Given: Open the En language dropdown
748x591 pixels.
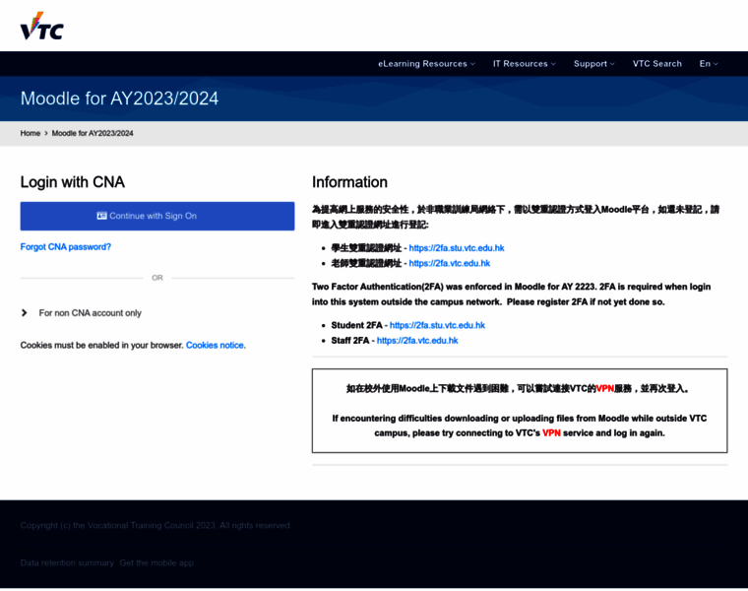Looking at the screenshot, I should tap(709, 64).
